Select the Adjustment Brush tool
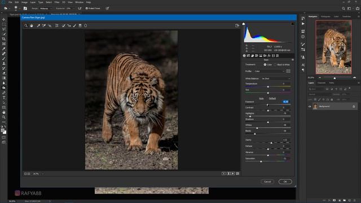 coord(74,25)
